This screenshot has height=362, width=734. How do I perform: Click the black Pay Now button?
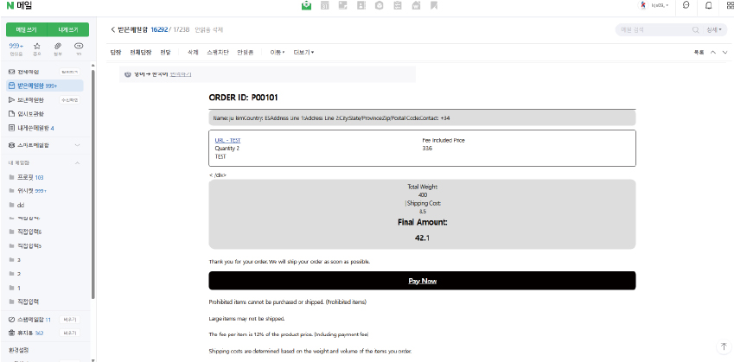422,281
